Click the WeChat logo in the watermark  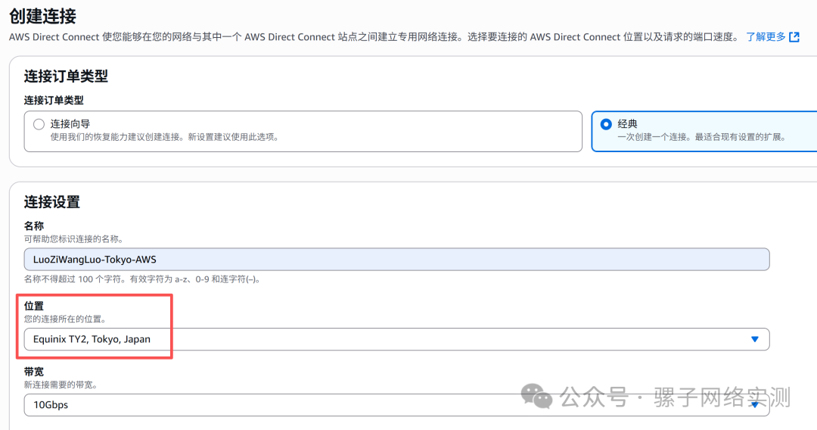pos(539,397)
